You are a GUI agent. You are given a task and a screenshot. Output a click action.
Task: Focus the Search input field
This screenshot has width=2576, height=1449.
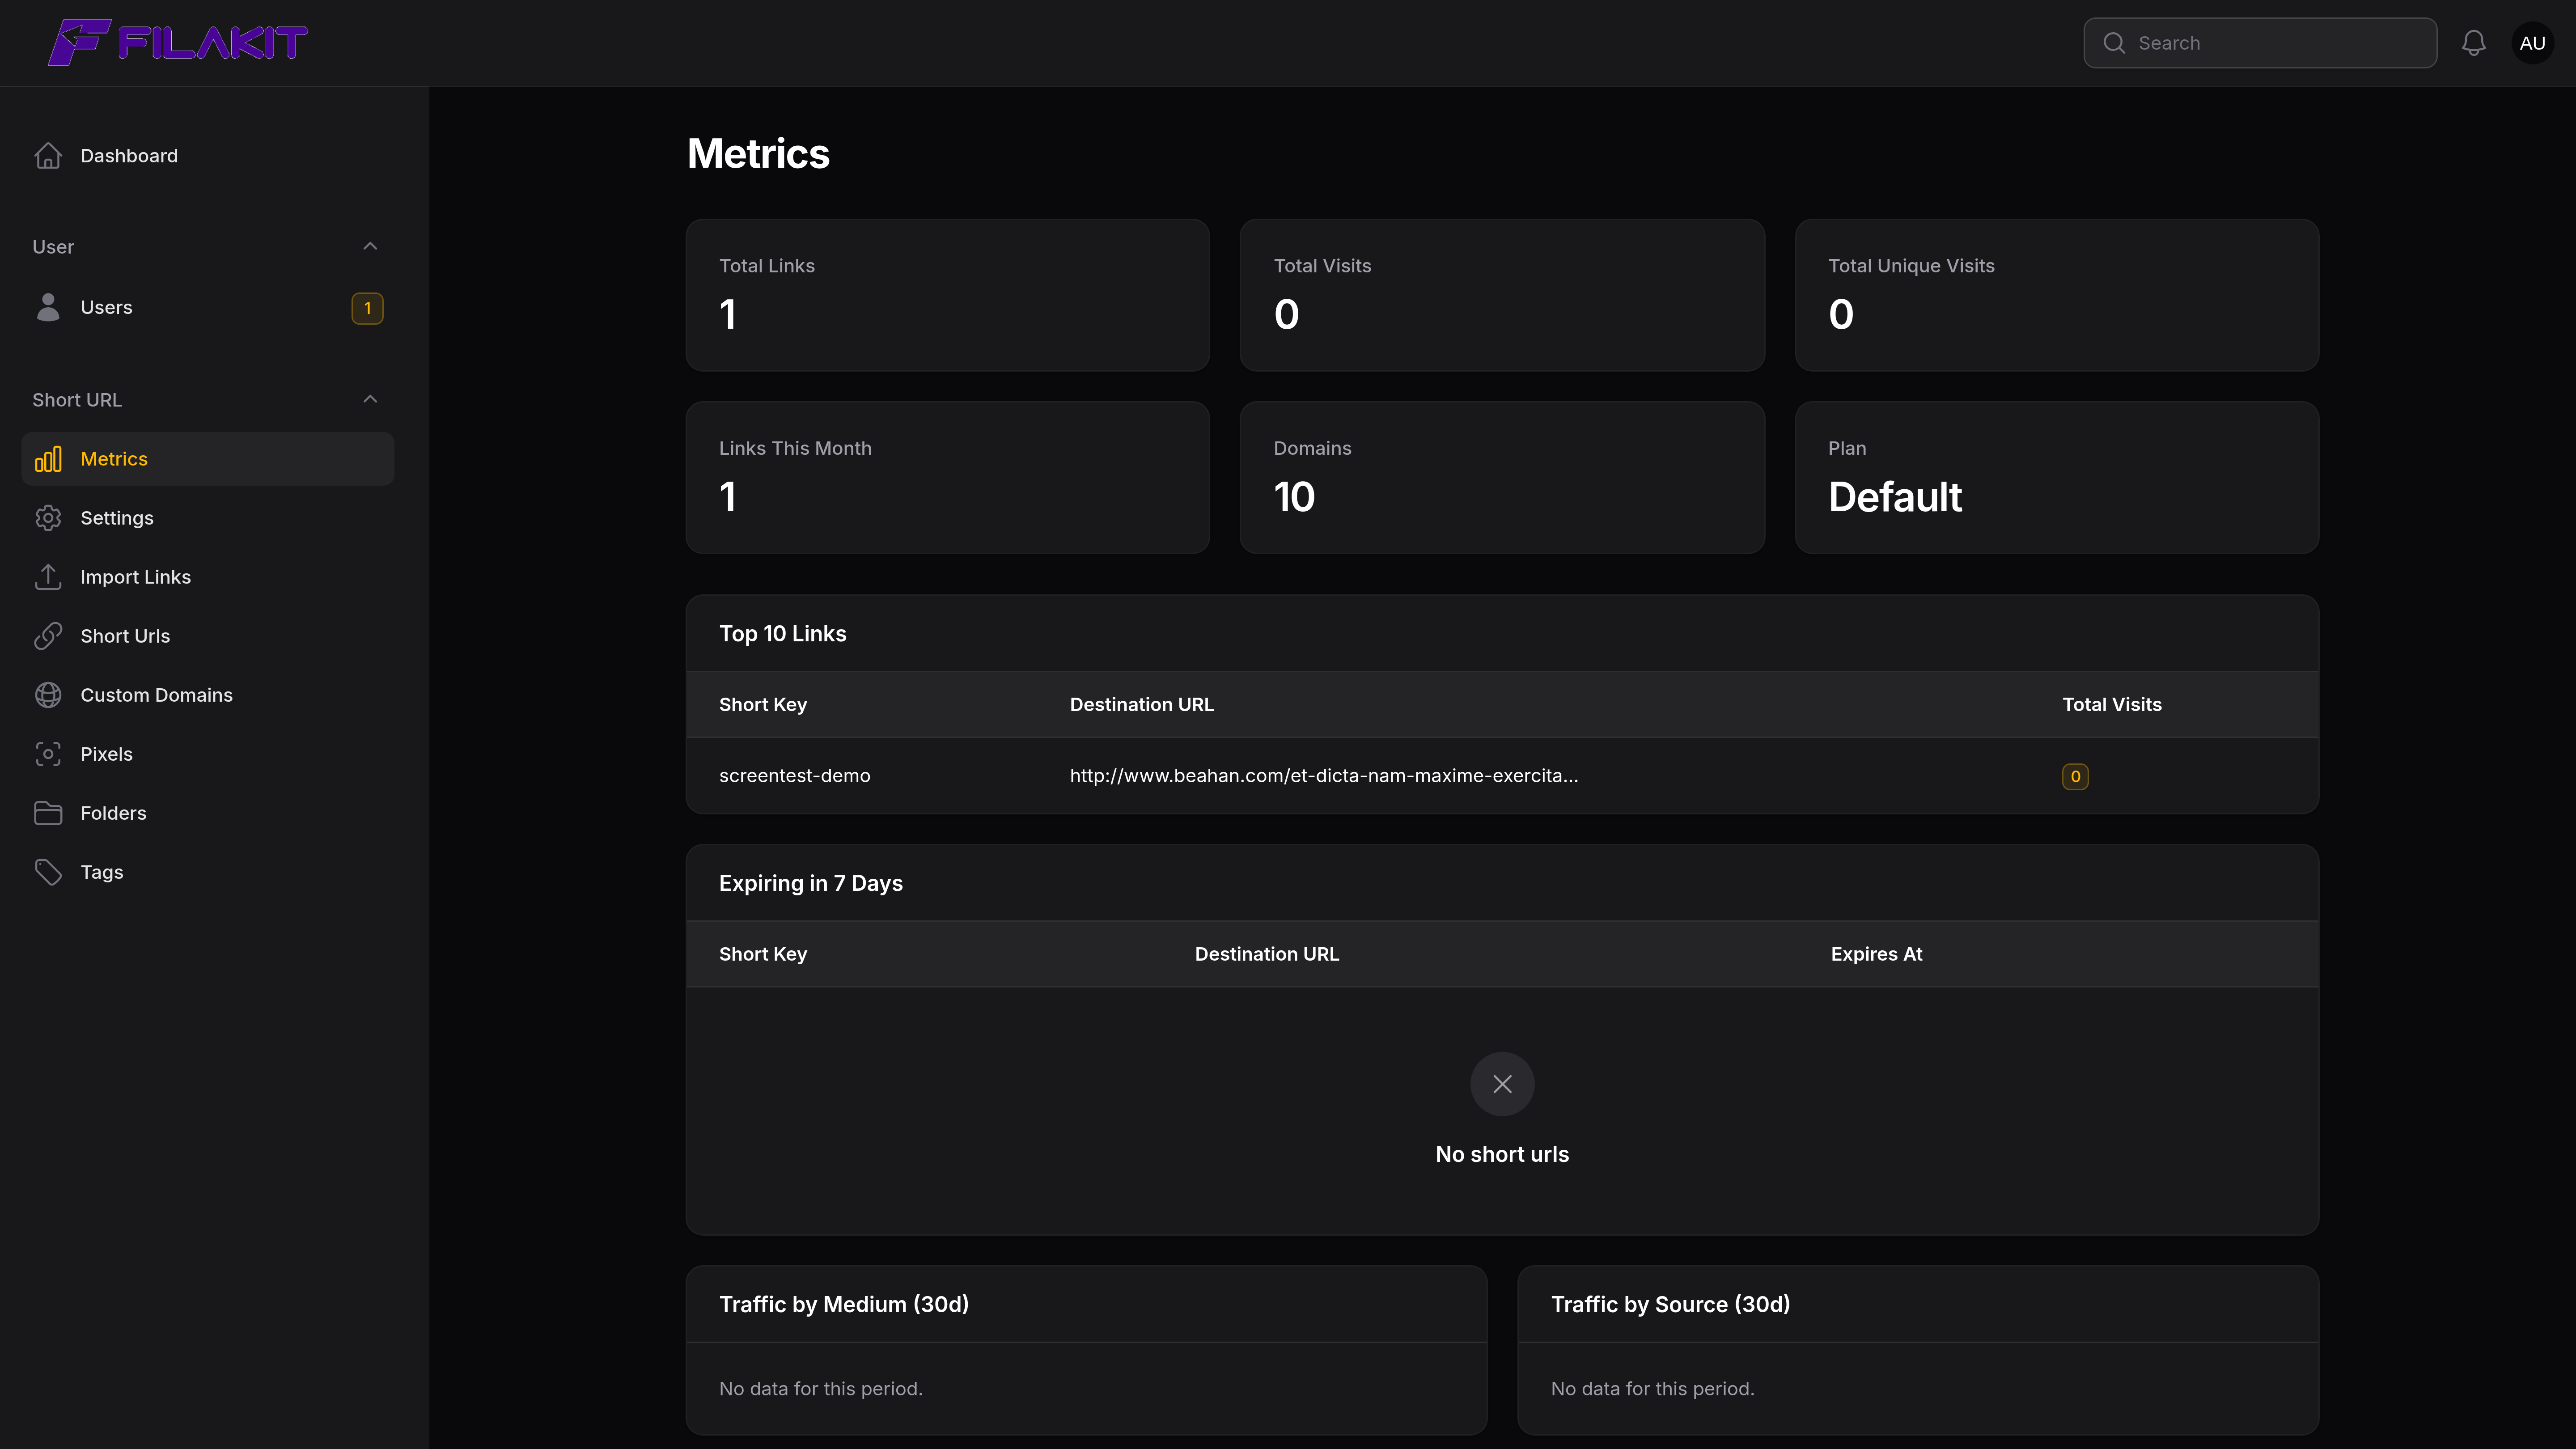[2260, 43]
